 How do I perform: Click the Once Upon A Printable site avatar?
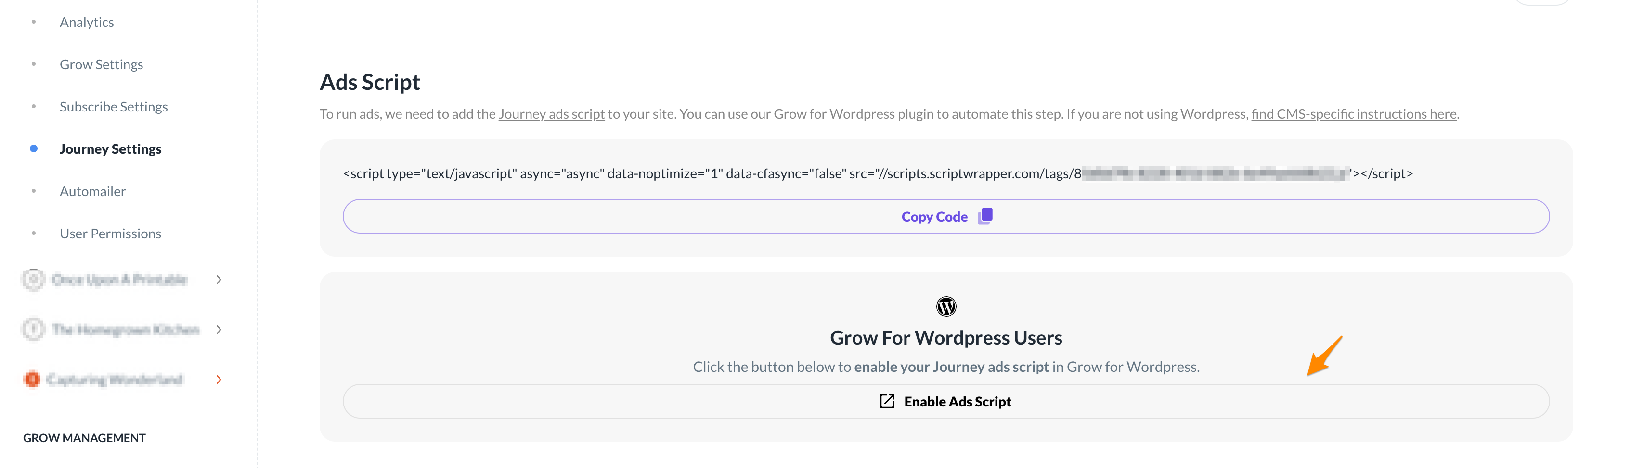point(34,280)
